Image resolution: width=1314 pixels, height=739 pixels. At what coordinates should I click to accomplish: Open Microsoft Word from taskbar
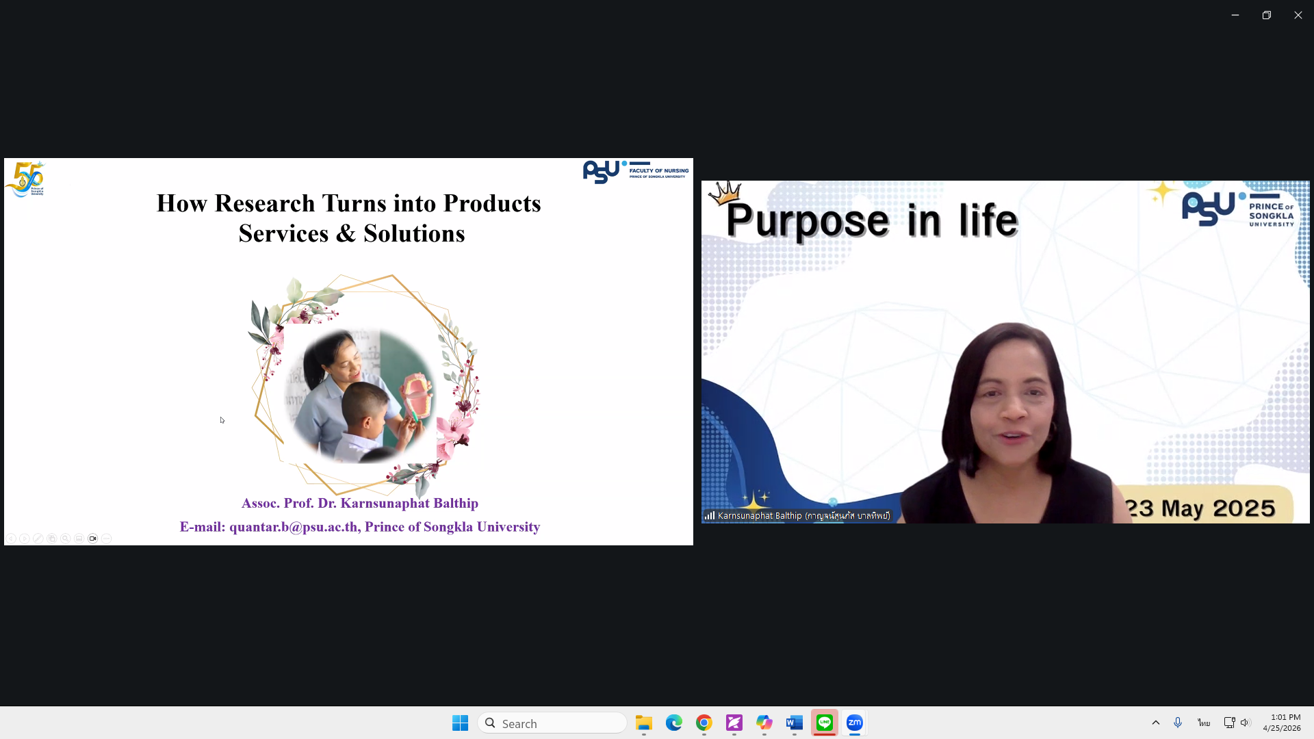[795, 723]
